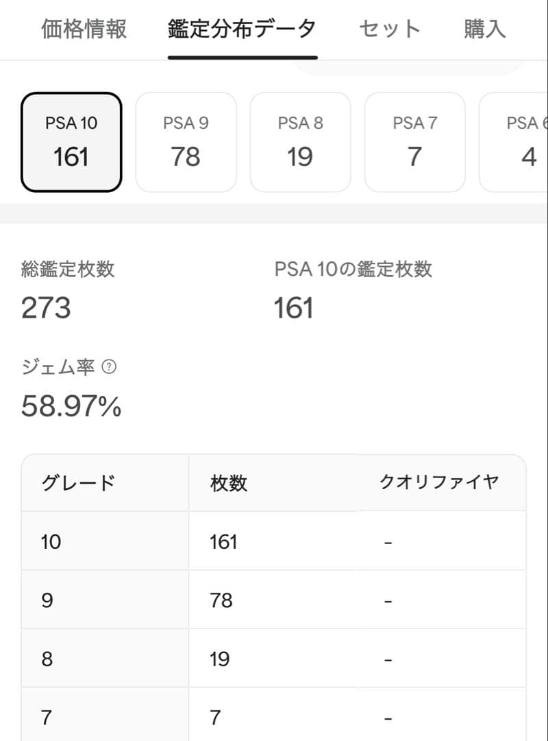
Task: Select the PSA 8 grade chip
Action: click(x=300, y=141)
